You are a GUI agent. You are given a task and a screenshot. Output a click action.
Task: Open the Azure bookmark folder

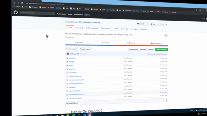(x=42, y=7)
